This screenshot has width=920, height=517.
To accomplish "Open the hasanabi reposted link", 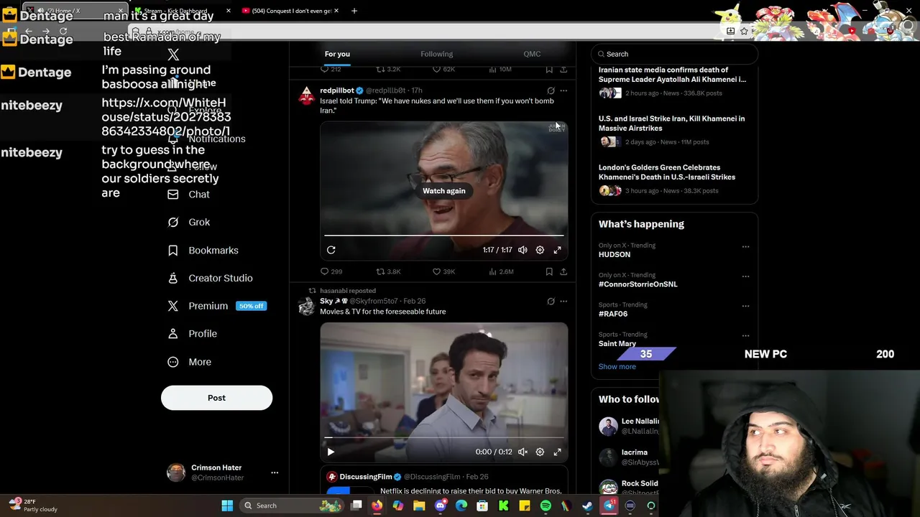I will pos(348,291).
